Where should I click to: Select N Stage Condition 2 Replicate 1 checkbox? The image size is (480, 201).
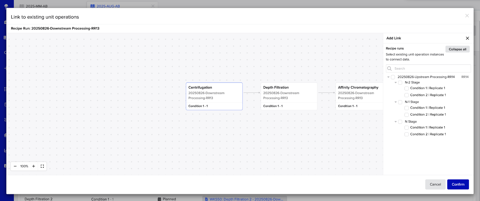click(406, 134)
